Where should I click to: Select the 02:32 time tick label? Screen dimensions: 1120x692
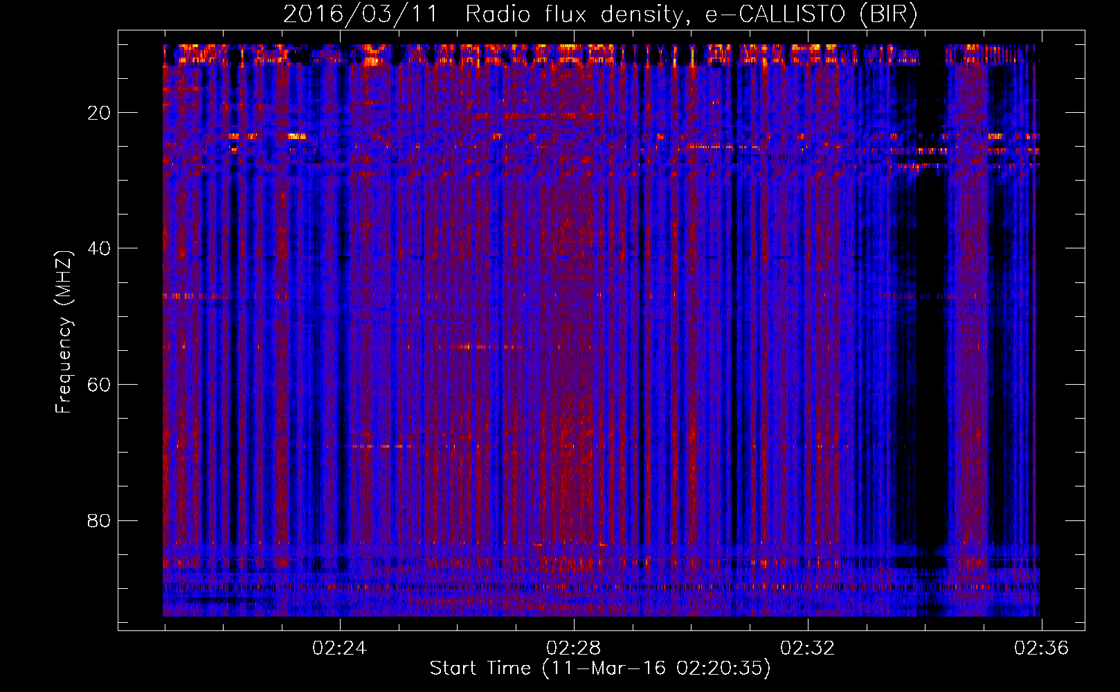[808, 648]
